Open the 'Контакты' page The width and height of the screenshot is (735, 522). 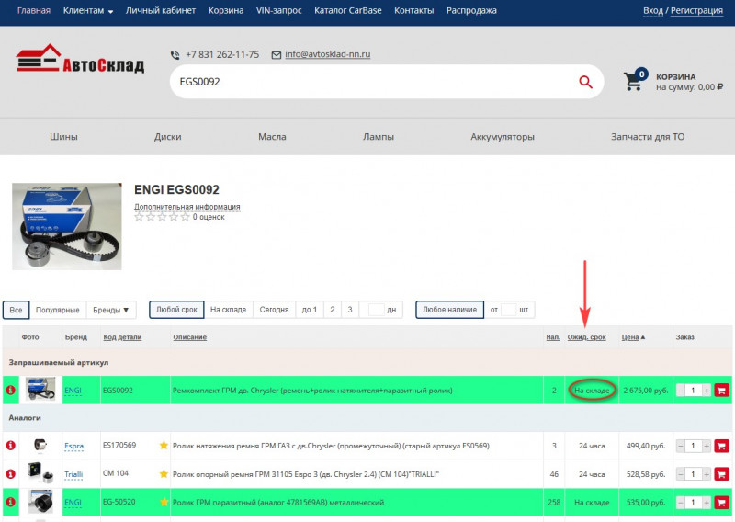414,10
